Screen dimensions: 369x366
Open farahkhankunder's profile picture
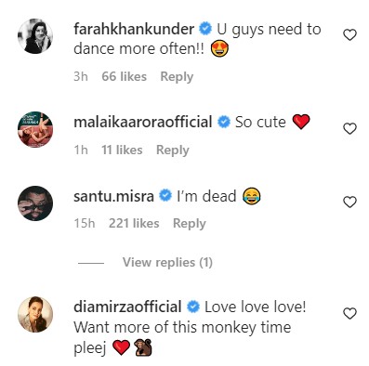point(35,36)
